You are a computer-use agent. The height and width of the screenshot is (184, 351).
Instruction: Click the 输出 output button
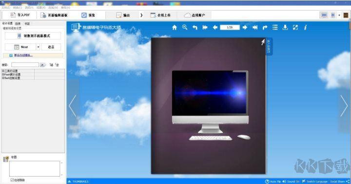(x=123, y=15)
